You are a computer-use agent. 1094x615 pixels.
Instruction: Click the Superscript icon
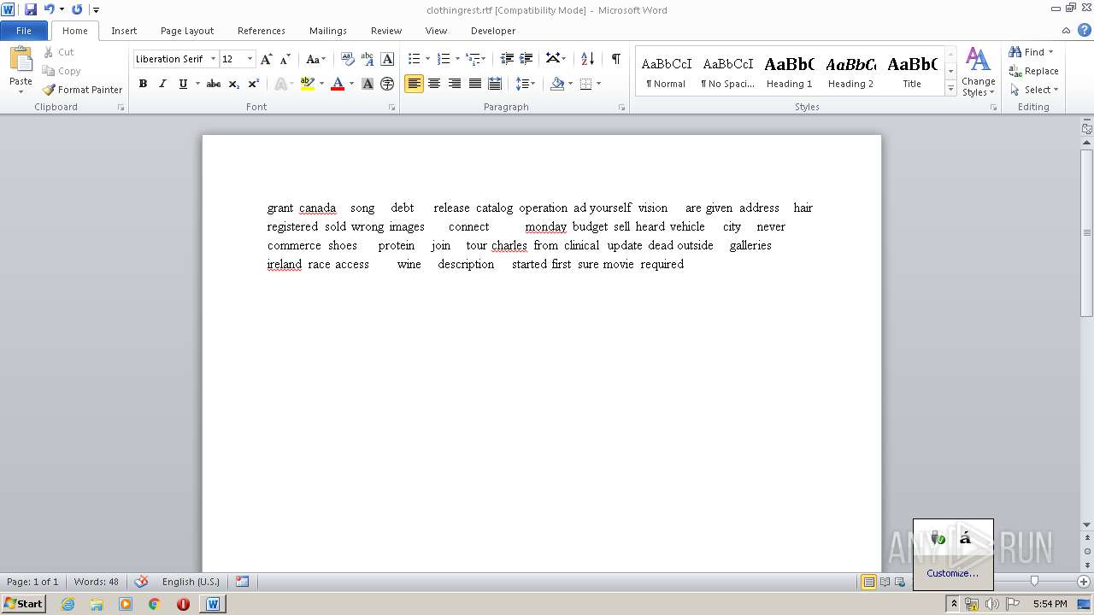253,84
